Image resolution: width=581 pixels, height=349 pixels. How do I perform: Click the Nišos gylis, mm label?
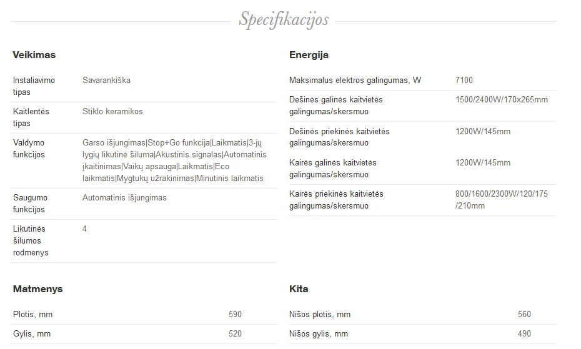[x=318, y=334]
